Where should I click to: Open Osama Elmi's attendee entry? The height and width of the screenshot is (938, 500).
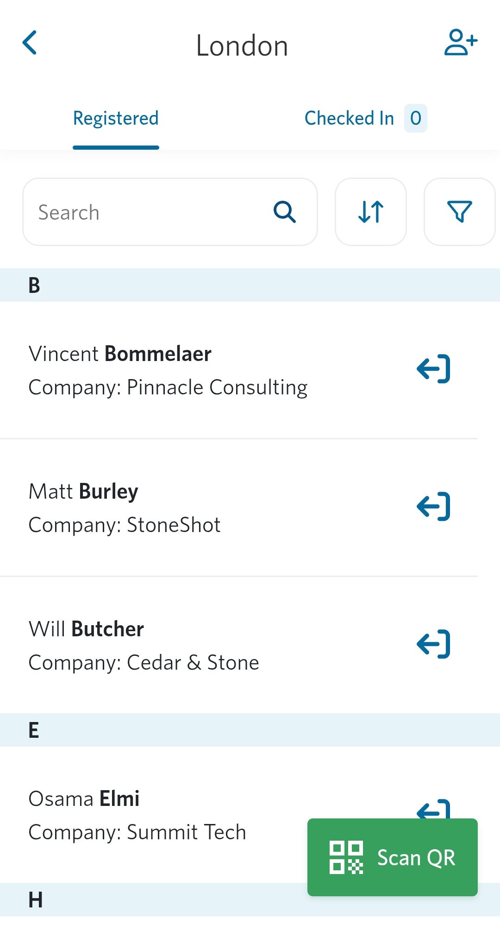tap(137, 815)
